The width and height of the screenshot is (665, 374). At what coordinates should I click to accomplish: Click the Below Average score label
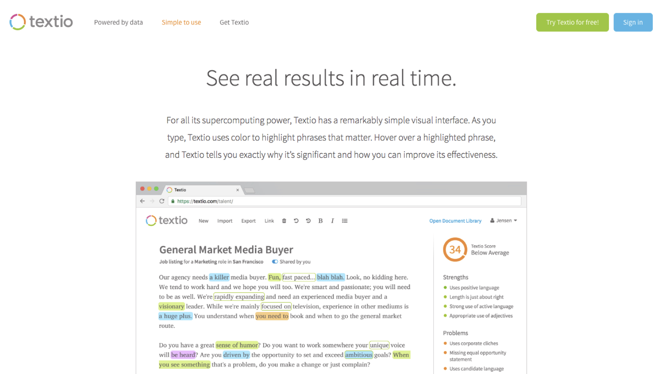coord(490,252)
